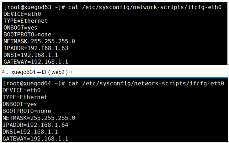The image size is (229, 143).
Task: Click IPADDR=192.168.1.64 line
Action: coord(35,125)
